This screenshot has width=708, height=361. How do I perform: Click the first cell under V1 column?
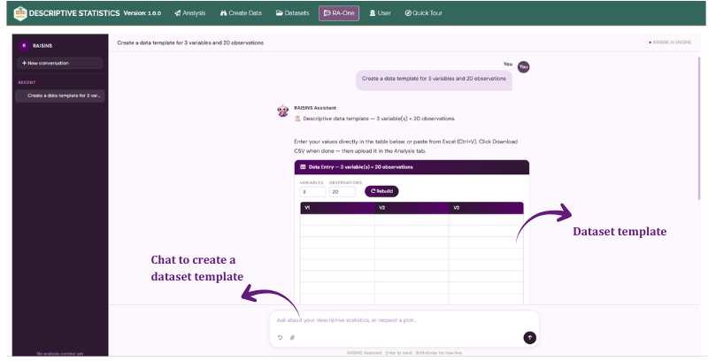[337, 219]
